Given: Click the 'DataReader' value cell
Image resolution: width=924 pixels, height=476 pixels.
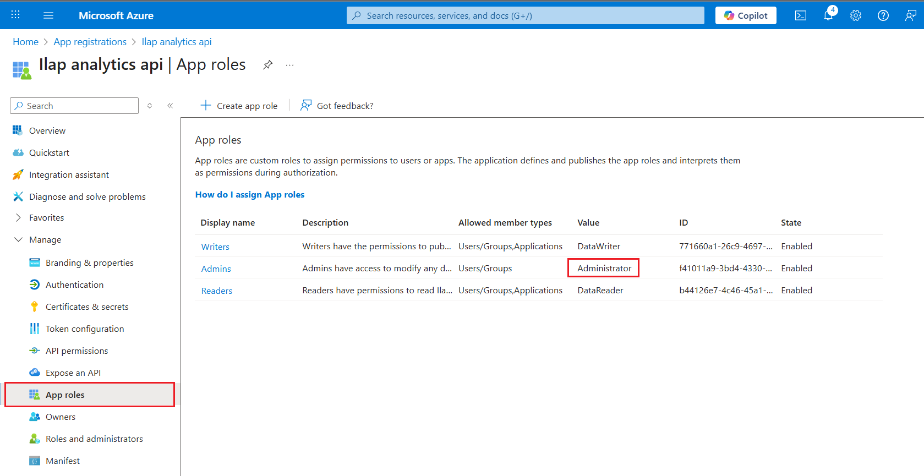Looking at the screenshot, I should click(600, 290).
